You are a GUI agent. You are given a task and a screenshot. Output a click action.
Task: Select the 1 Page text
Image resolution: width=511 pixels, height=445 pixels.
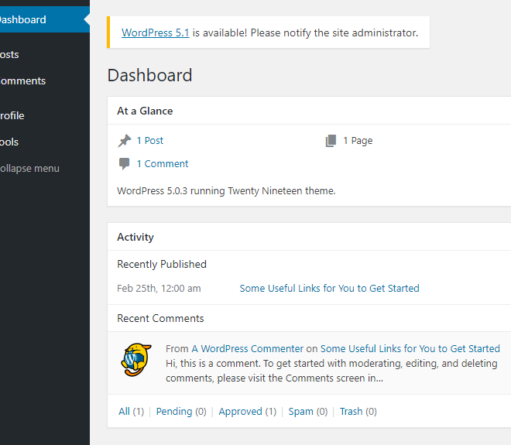point(358,141)
